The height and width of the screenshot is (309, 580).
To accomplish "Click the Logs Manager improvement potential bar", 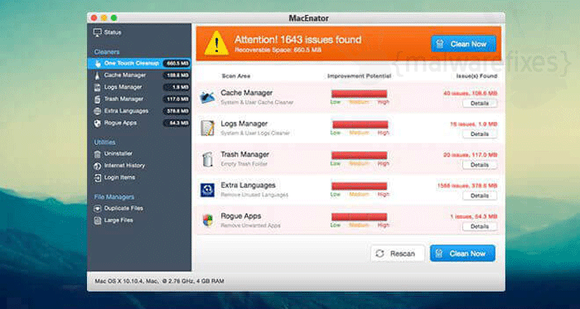I will coord(360,124).
